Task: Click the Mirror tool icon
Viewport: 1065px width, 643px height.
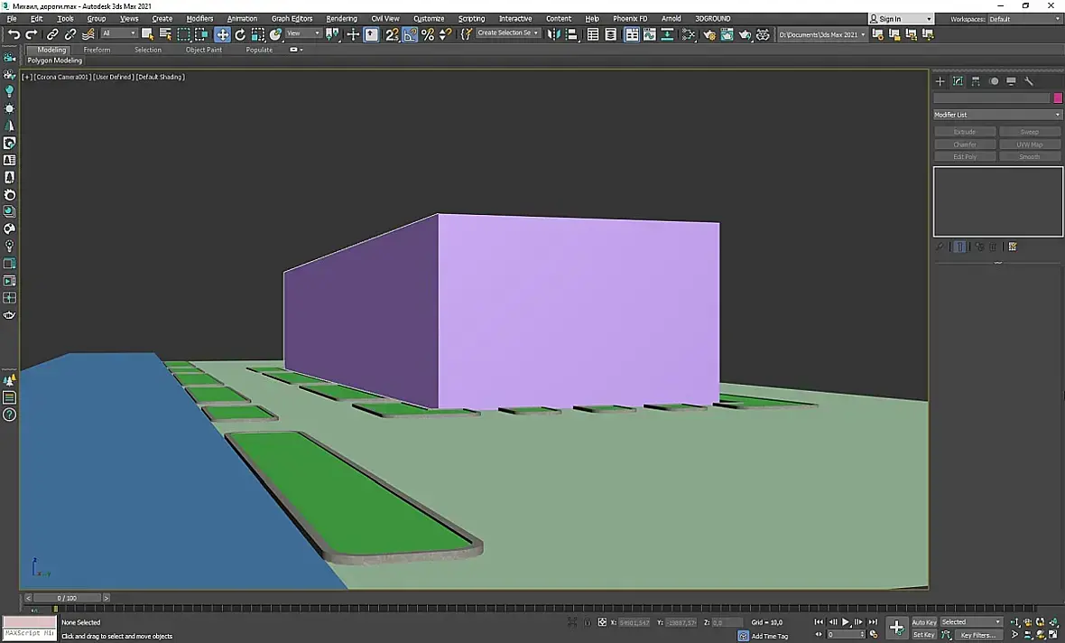Action: (x=554, y=34)
